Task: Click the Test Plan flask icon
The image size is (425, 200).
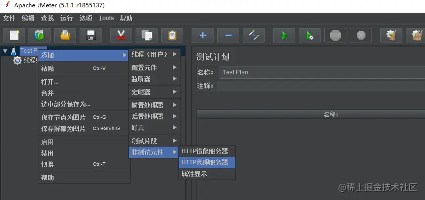Action: pos(14,51)
